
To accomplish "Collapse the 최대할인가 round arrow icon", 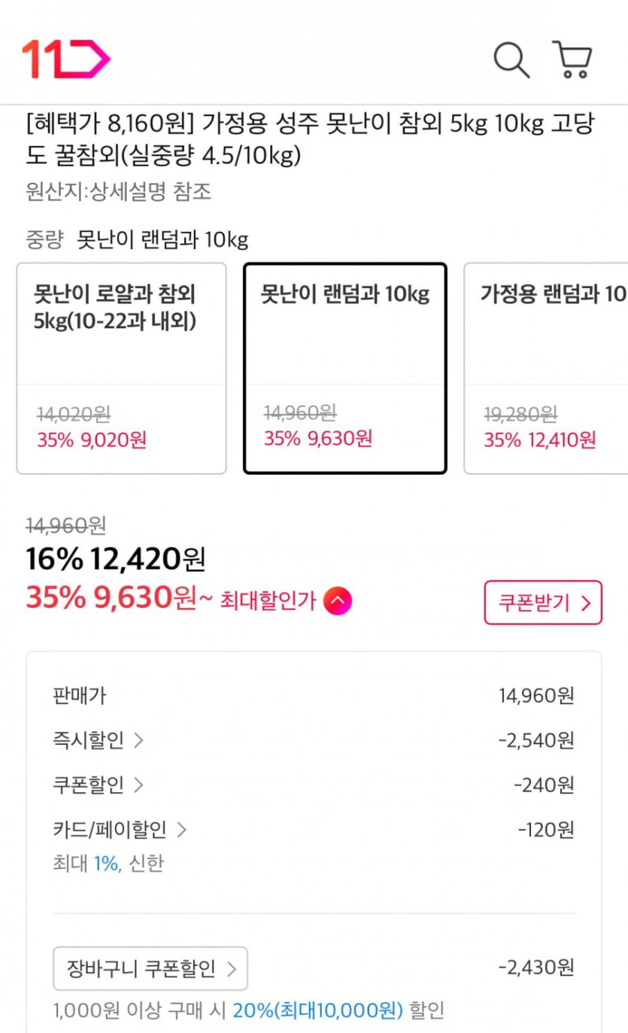I will click(x=337, y=601).
